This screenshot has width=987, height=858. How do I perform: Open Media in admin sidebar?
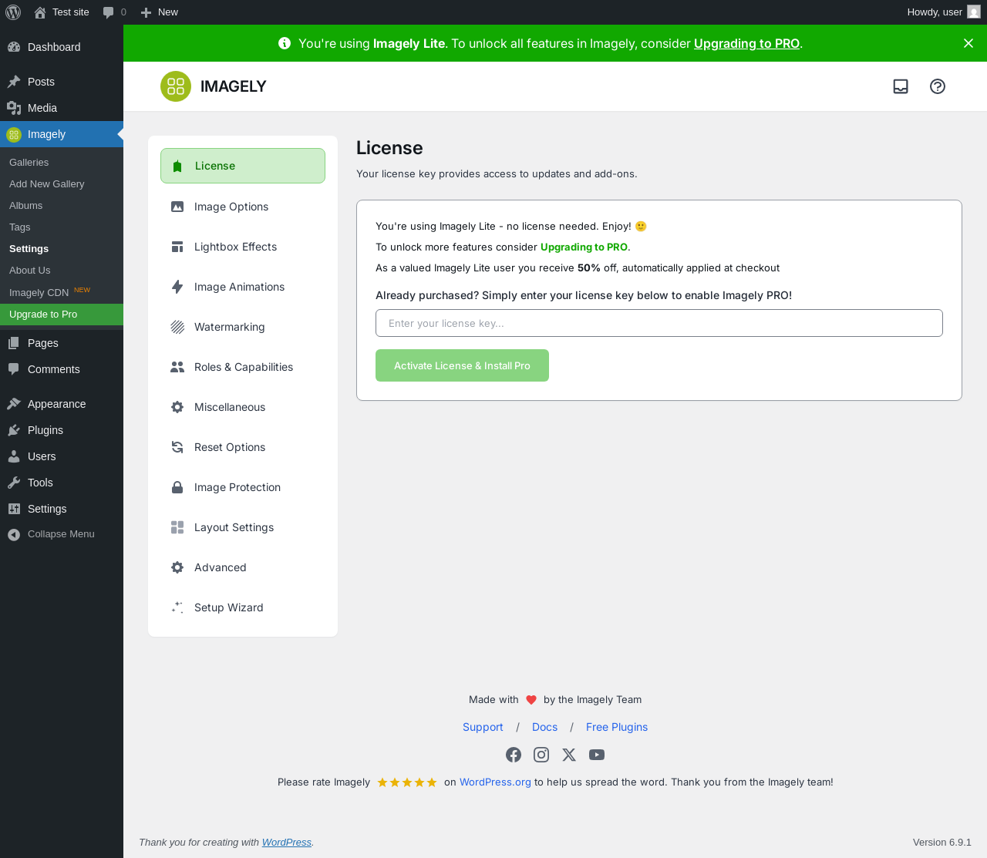tap(62, 108)
